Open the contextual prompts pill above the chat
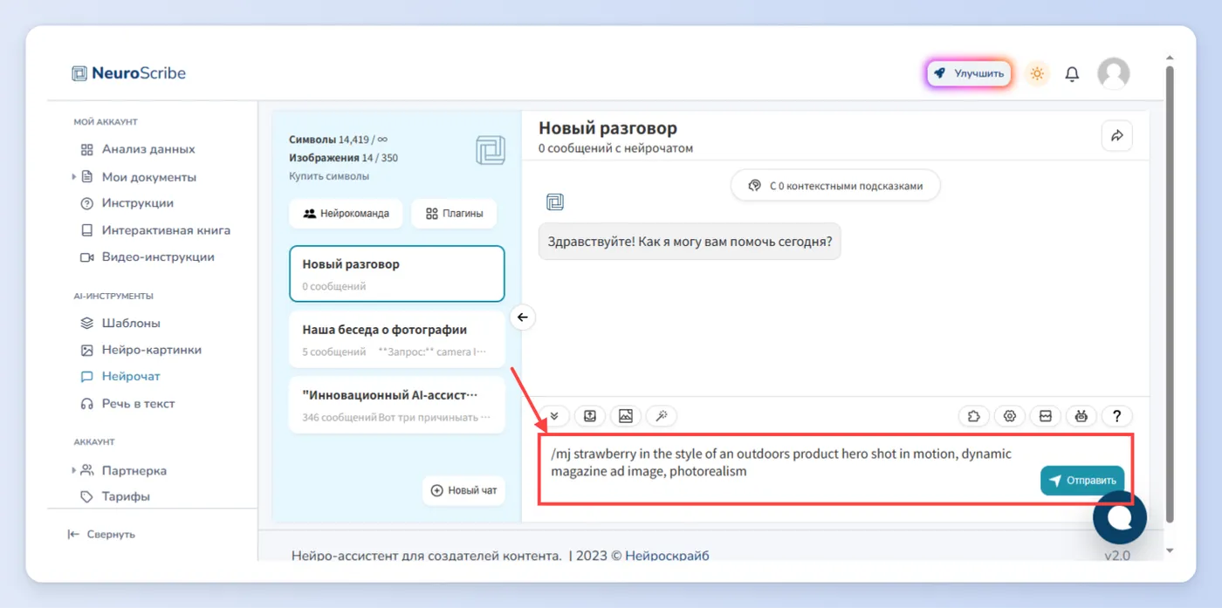Viewport: 1222px width, 608px height. coord(835,186)
